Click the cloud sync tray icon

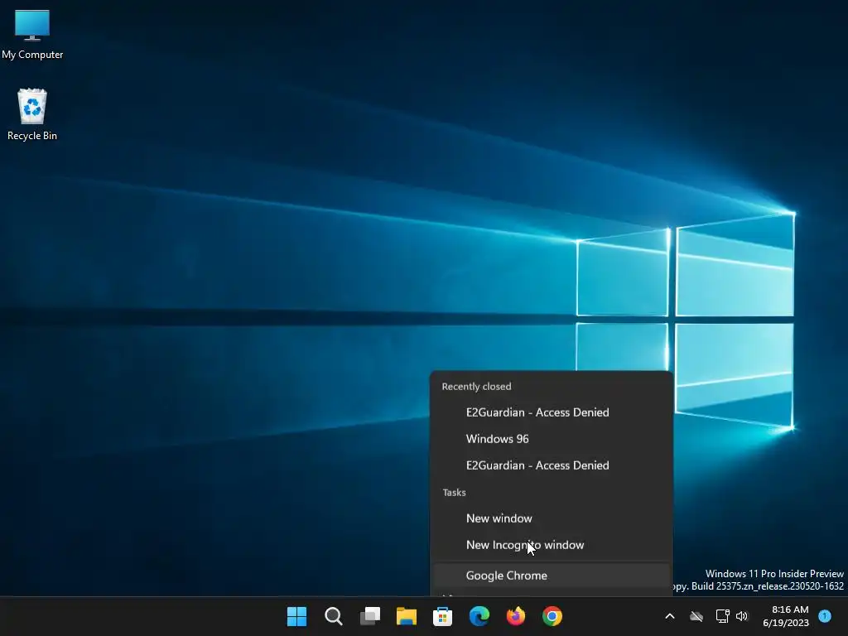(696, 616)
